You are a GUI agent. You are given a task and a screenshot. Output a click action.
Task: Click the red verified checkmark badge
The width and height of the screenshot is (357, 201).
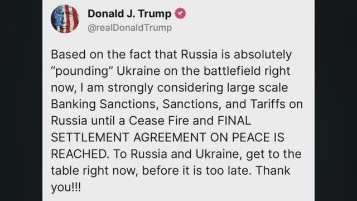click(x=180, y=13)
